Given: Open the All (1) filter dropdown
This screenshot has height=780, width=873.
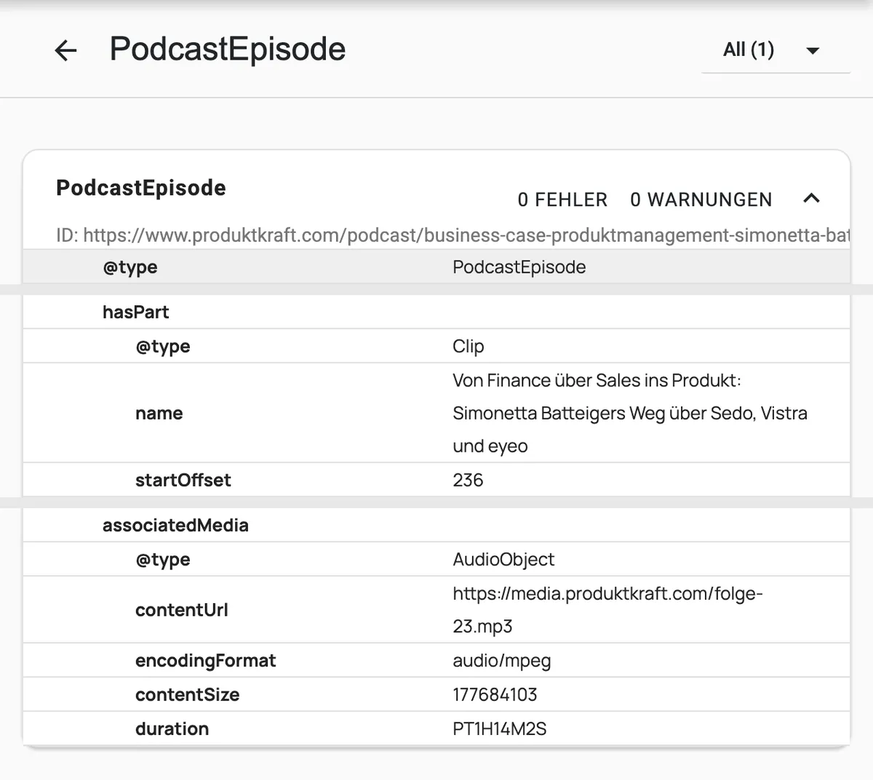Looking at the screenshot, I should pos(776,50).
